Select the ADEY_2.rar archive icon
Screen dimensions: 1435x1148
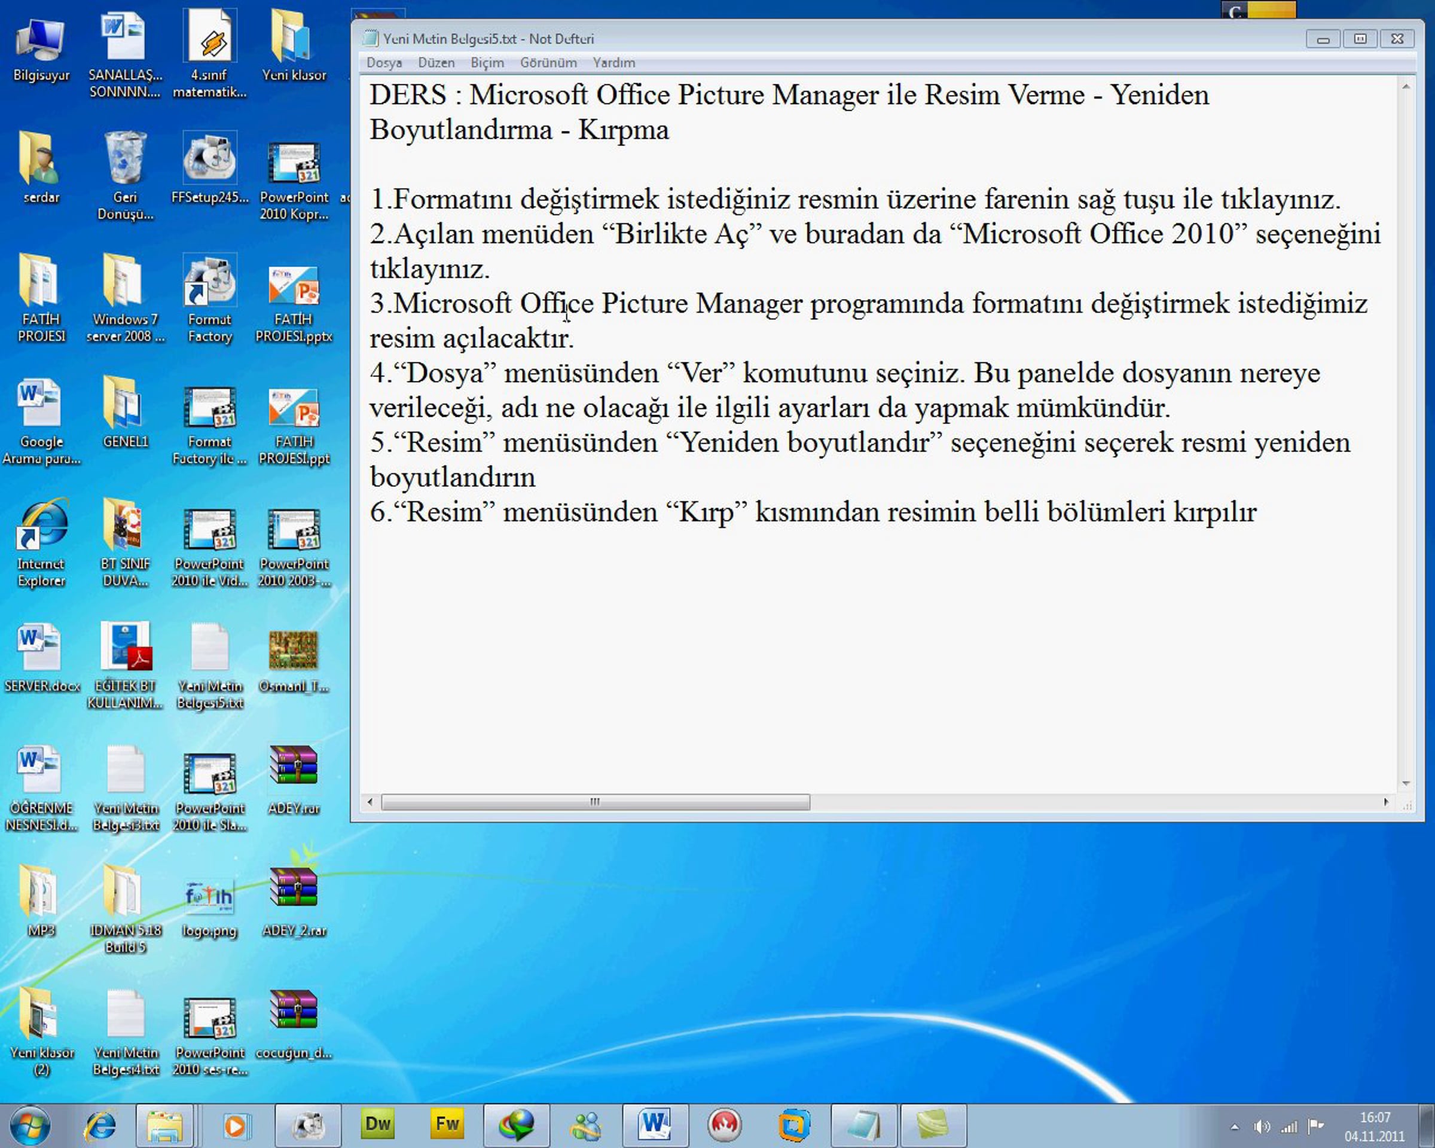(x=294, y=902)
